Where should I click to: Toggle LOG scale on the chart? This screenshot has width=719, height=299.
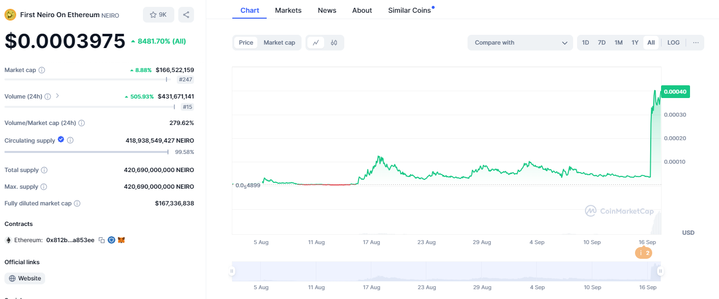(x=673, y=43)
